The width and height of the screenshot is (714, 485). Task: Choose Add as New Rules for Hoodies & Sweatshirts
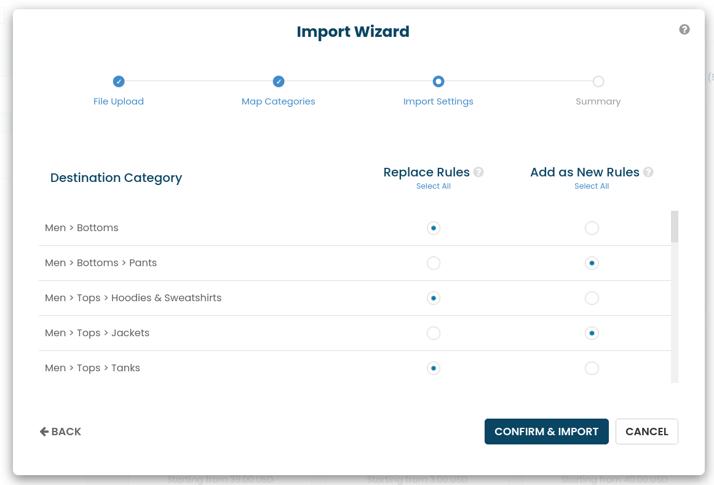592,298
